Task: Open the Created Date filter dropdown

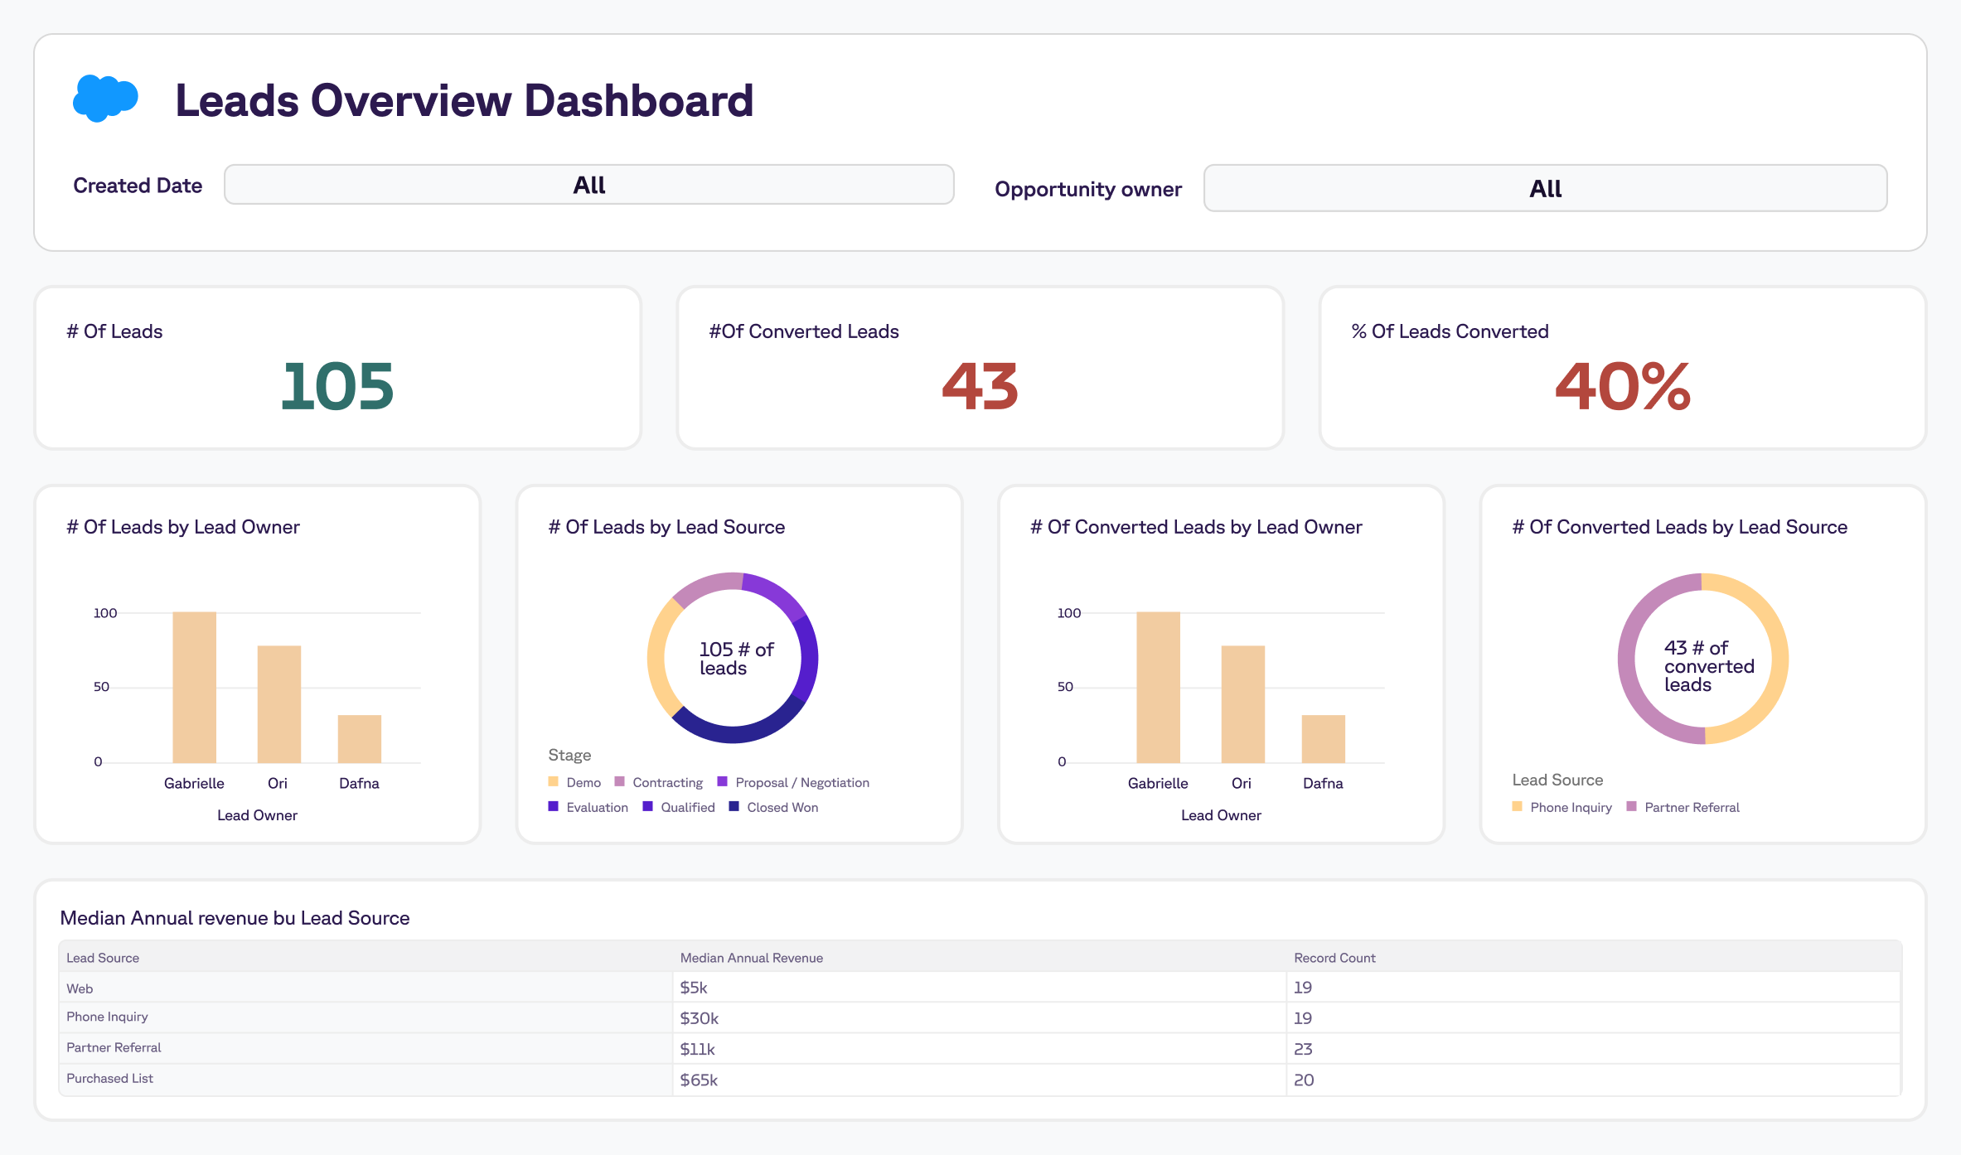Action: [x=588, y=185]
